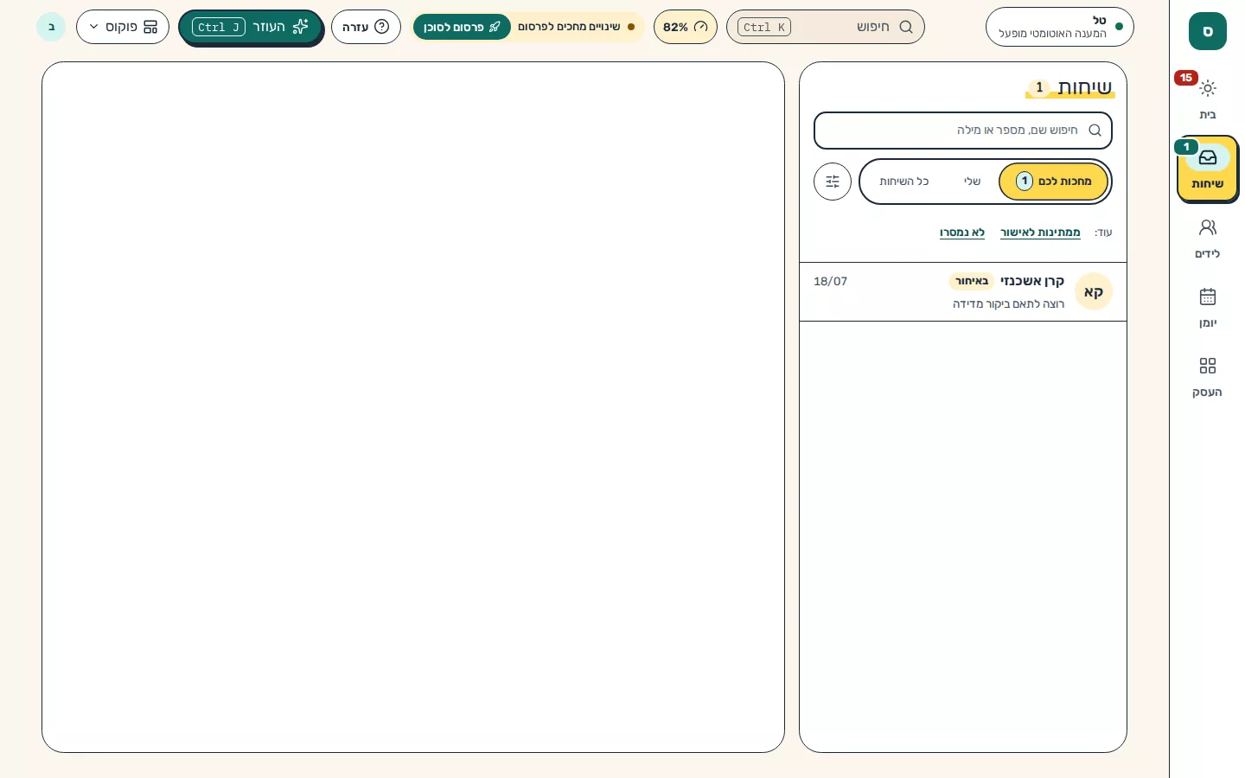Click the filter sliders icon button
Screen dimensions: 1245x778
click(833, 182)
